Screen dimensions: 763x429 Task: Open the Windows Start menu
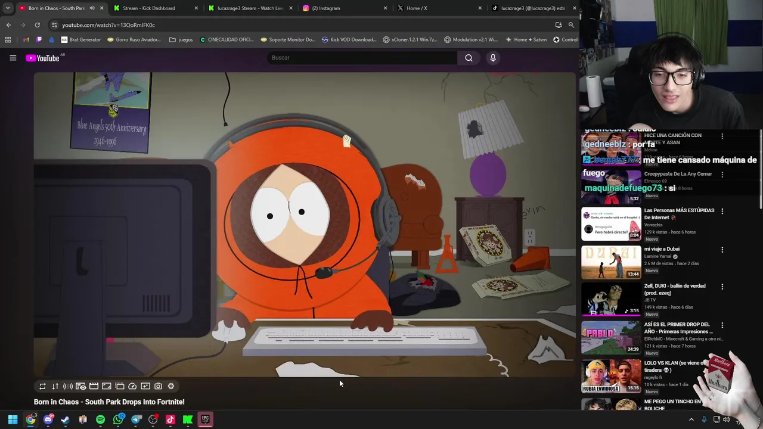tap(13, 419)
